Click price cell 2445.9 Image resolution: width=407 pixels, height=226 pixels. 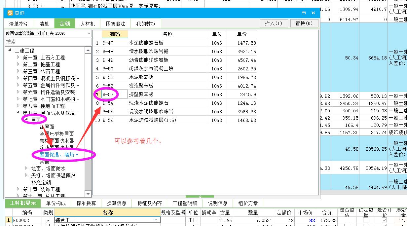[x=242, y=94]
